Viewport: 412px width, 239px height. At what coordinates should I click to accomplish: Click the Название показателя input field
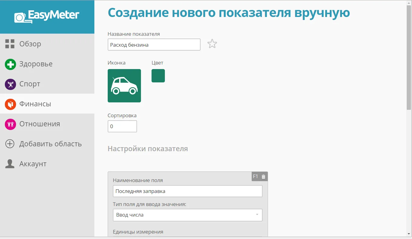[154, 44]
